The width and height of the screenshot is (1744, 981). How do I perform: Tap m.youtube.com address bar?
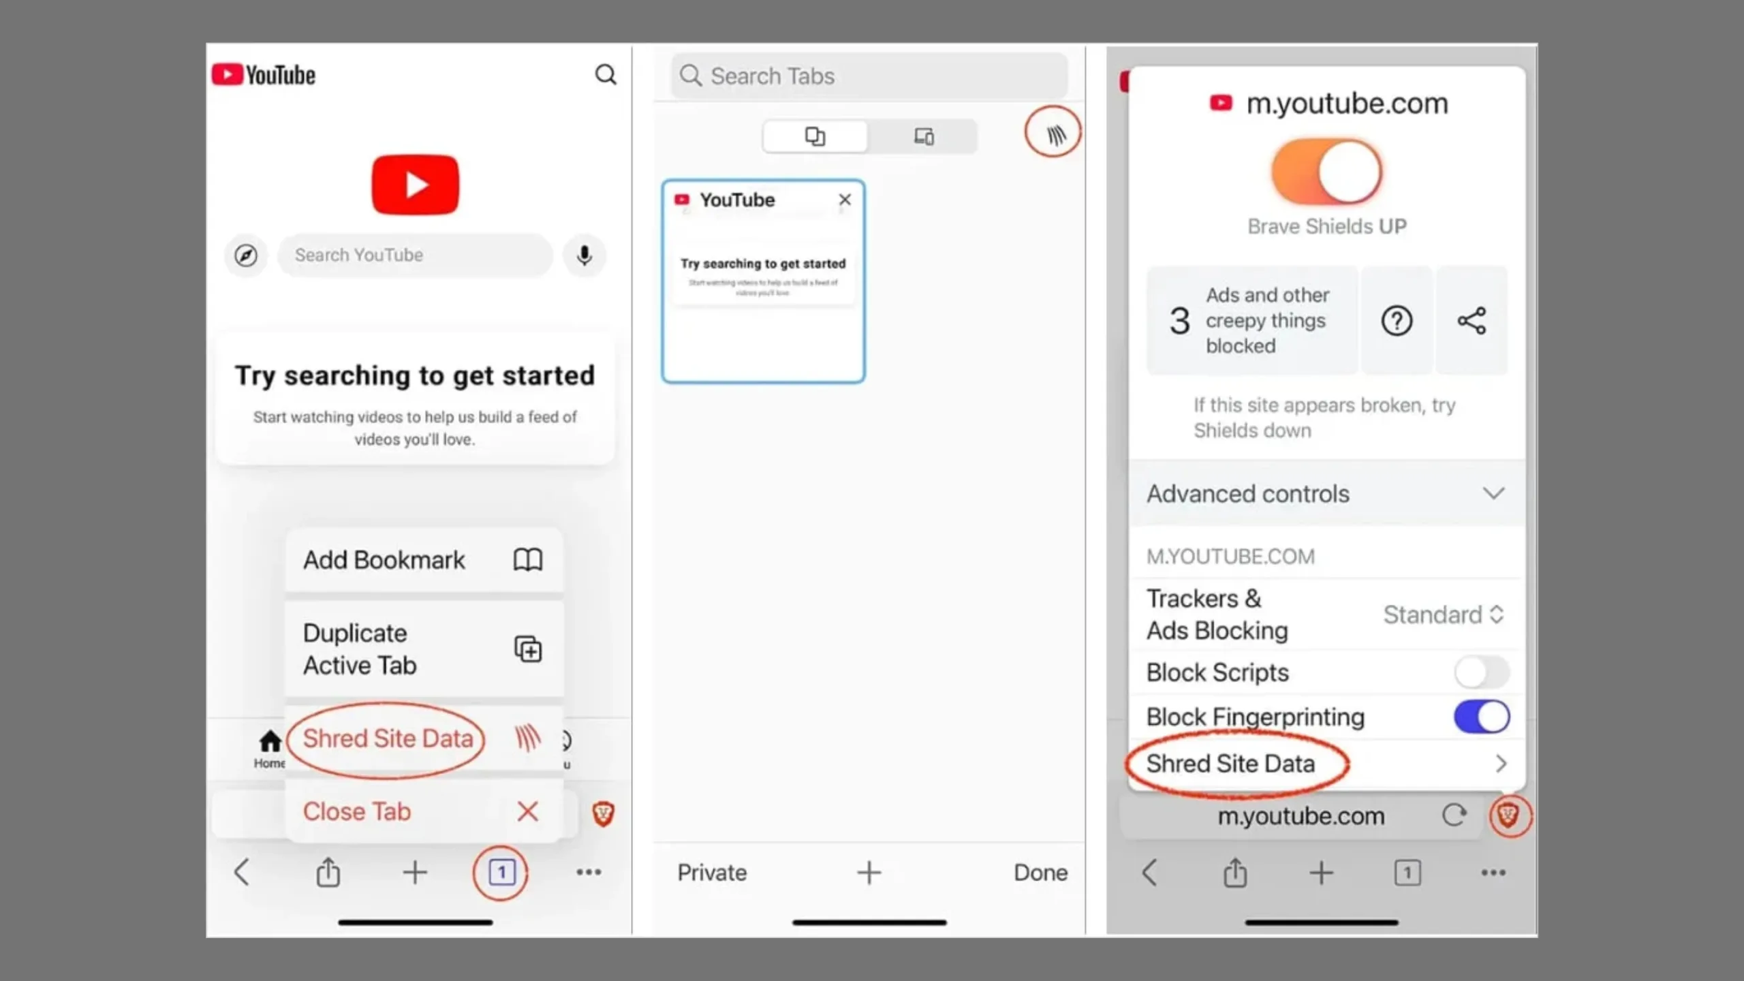(1301, 815)
